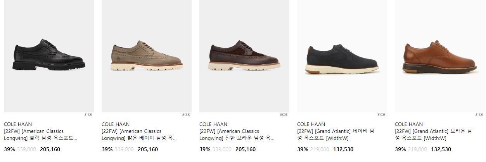Open the dark brown Longwing shoe image

tap(244, 56)
